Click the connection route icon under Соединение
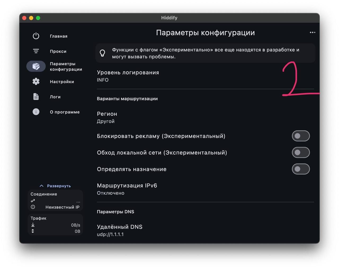This screenshot has width=339, height=269. 33,201
